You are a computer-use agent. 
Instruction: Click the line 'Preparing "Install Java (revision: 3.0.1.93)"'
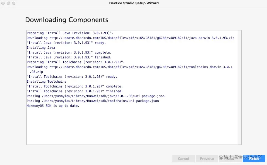click(70, 33)
